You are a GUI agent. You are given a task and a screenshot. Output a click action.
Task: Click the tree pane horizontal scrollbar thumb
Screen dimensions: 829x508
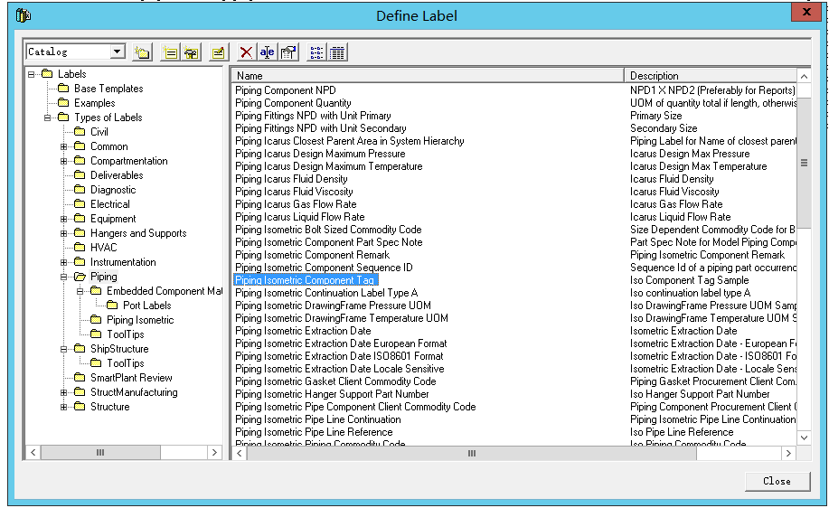[x=100, y=453]
